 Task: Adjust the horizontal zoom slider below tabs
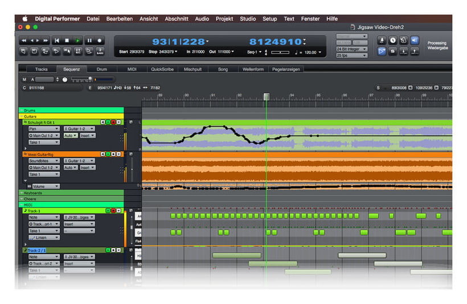(x=81, y=80)
